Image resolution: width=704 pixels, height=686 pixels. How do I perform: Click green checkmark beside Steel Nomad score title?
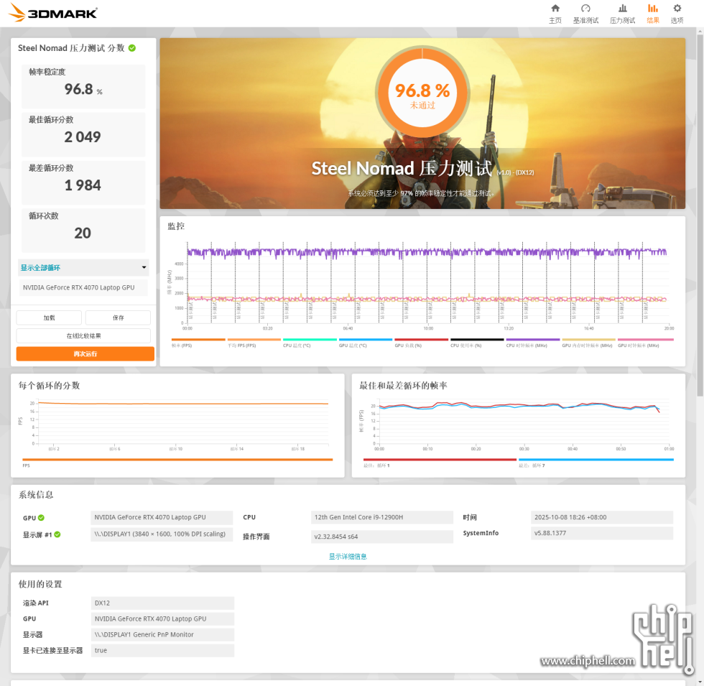tap(132, 48)
